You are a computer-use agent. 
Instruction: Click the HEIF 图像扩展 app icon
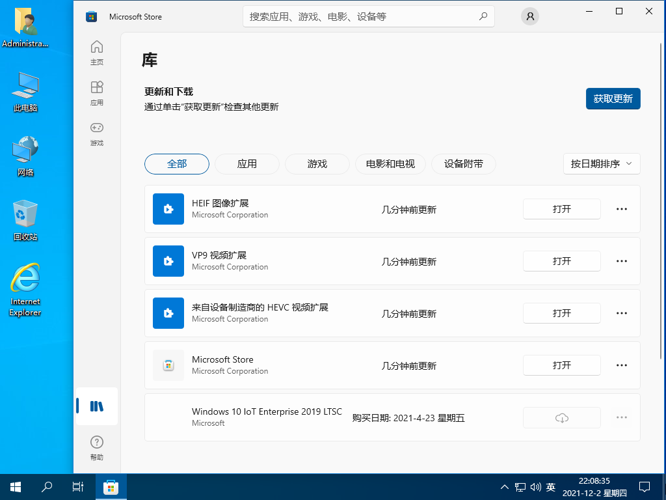pyautogui.click(x=168, y=209)
